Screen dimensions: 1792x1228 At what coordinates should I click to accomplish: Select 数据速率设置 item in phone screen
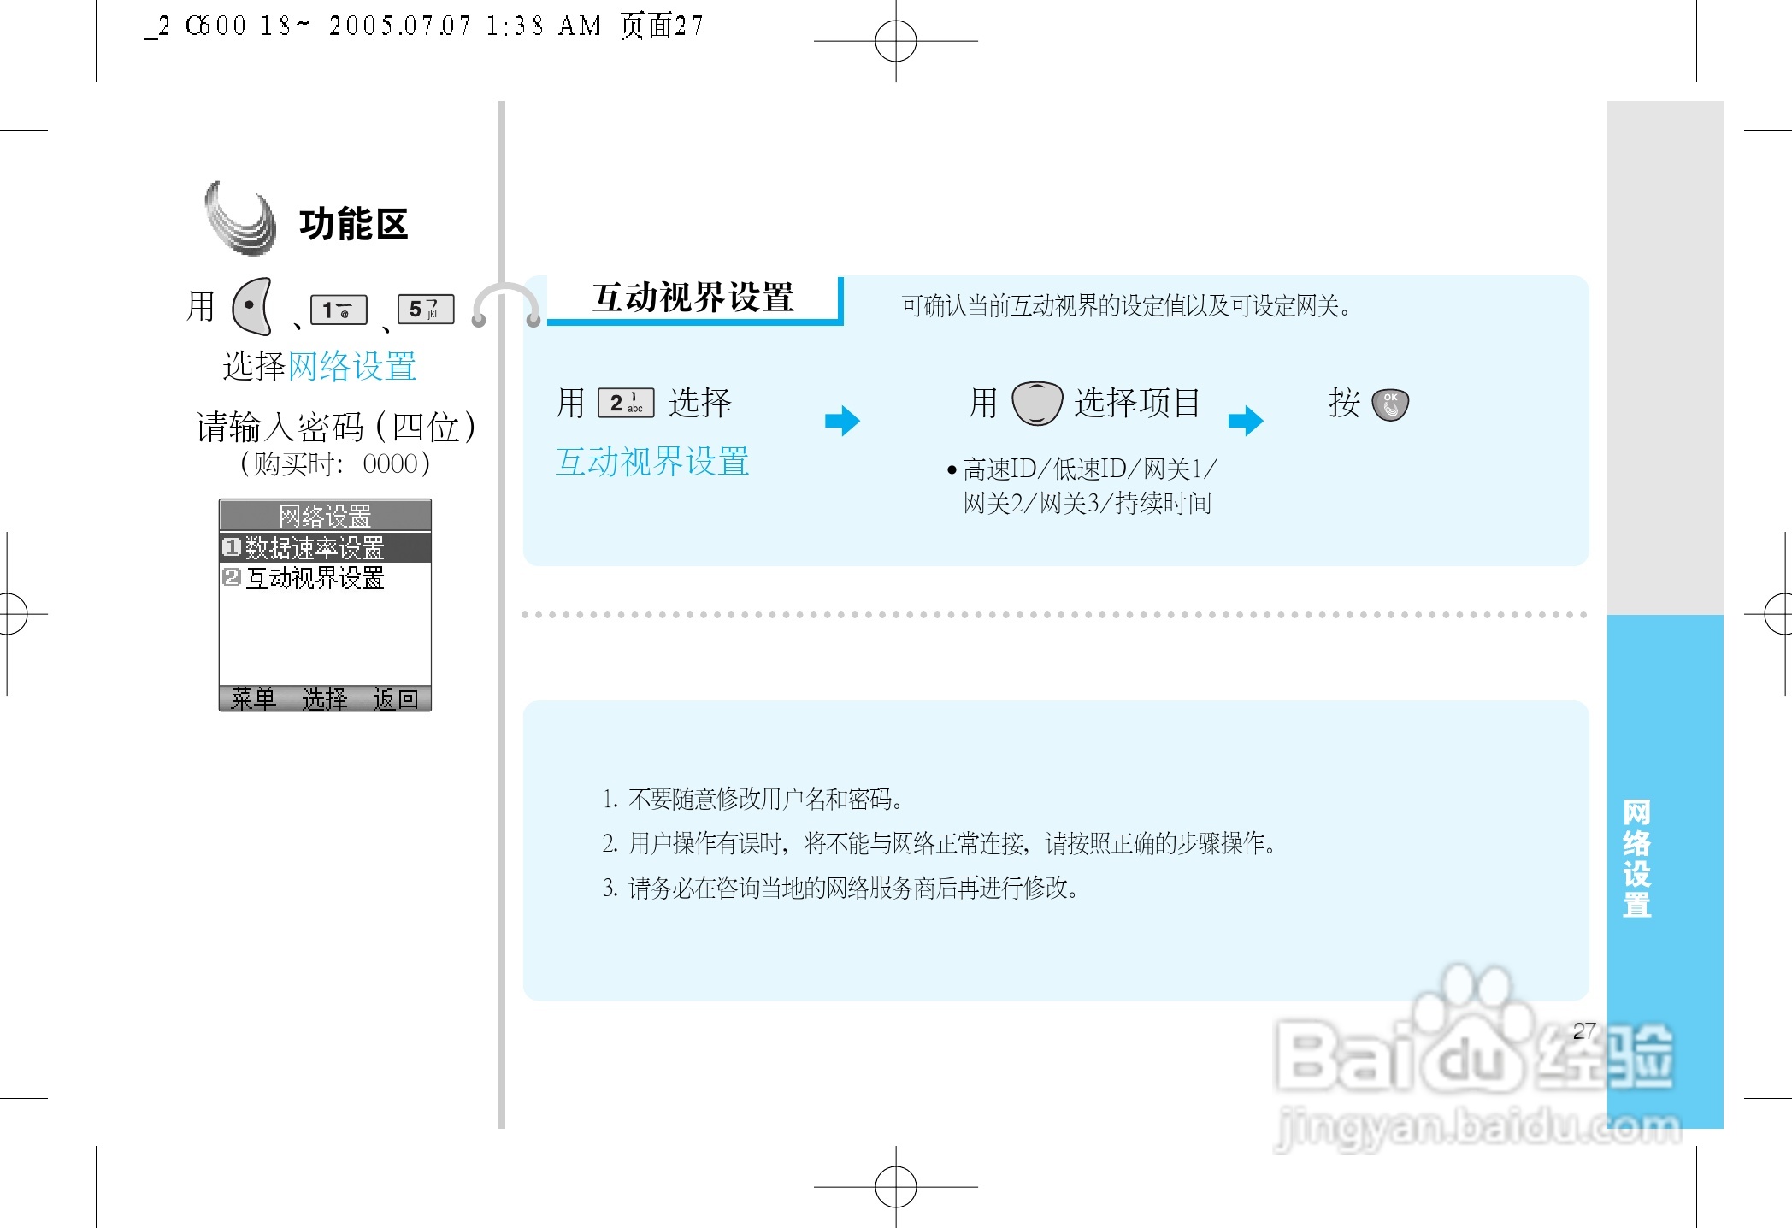(315, 547)
